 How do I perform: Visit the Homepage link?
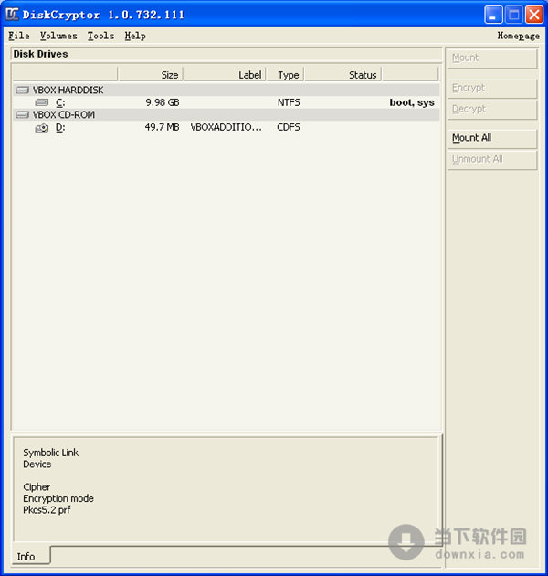[x=518, y=36]
